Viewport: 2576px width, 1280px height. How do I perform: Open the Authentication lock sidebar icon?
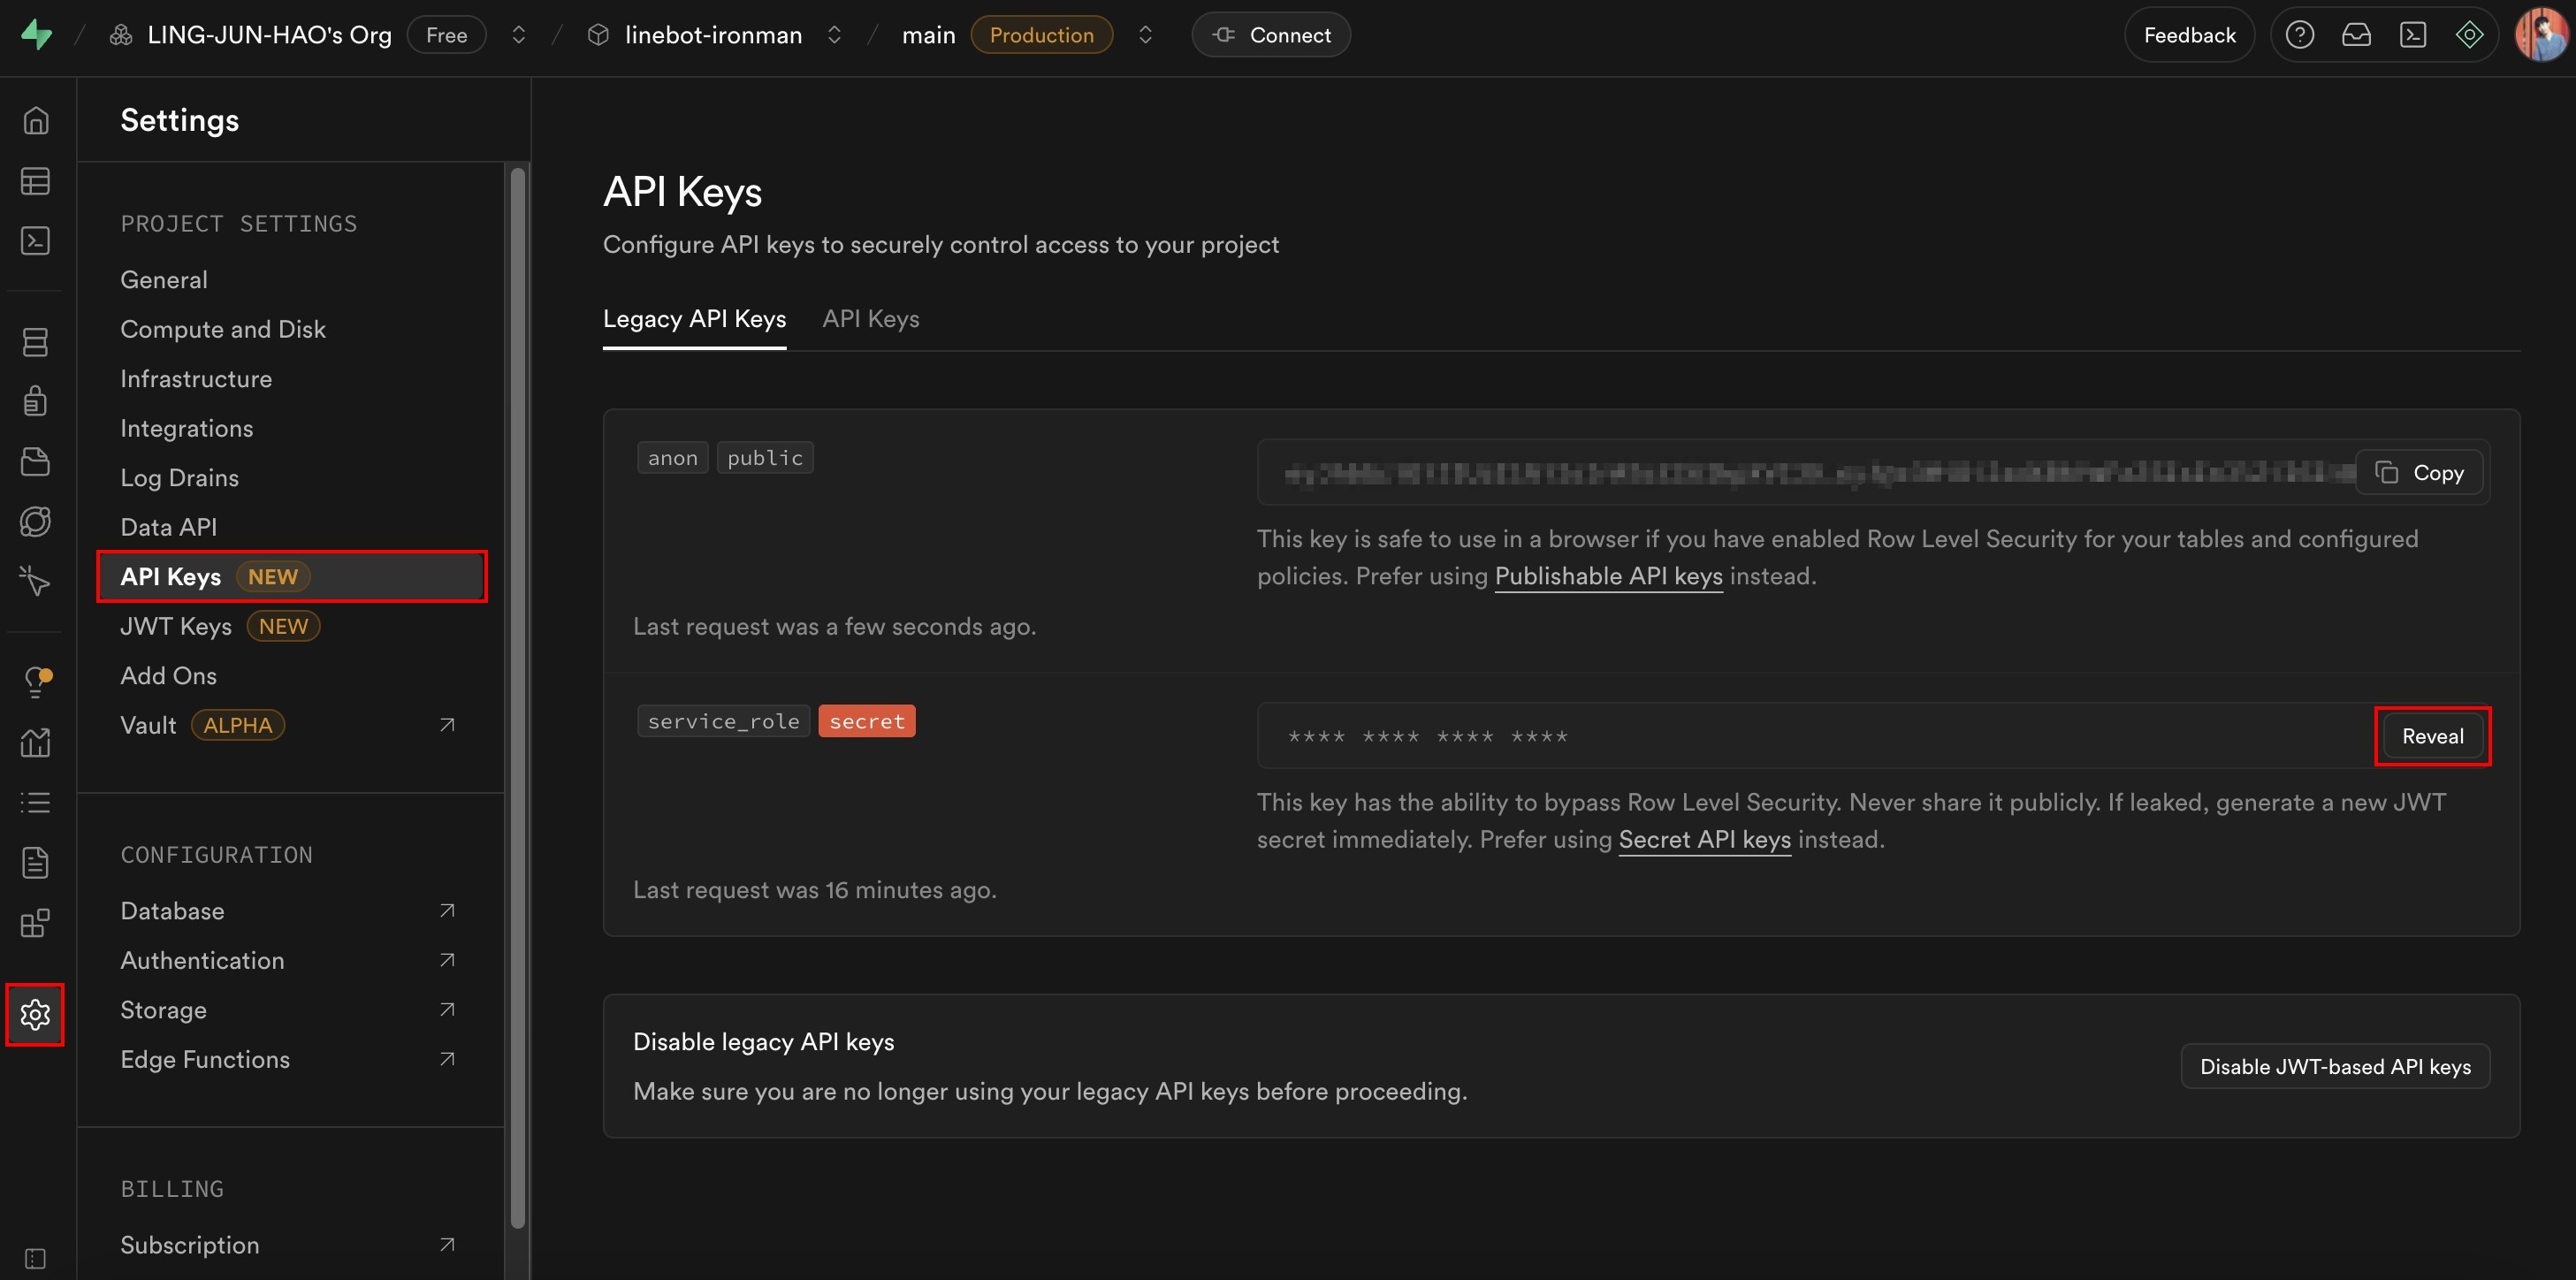(36, 401)
